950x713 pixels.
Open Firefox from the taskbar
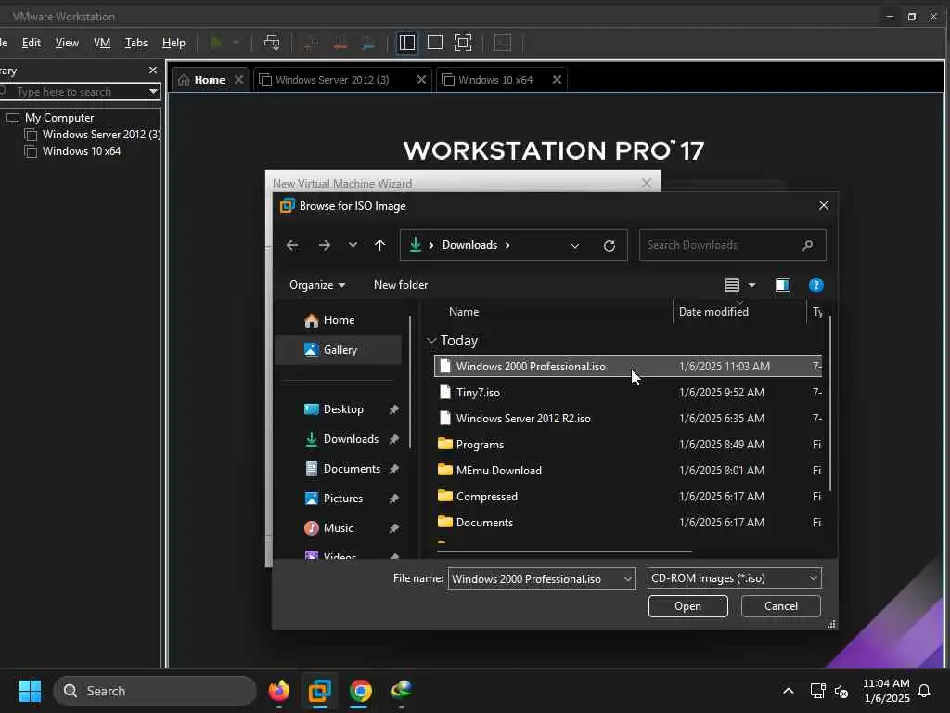point(278,691)
